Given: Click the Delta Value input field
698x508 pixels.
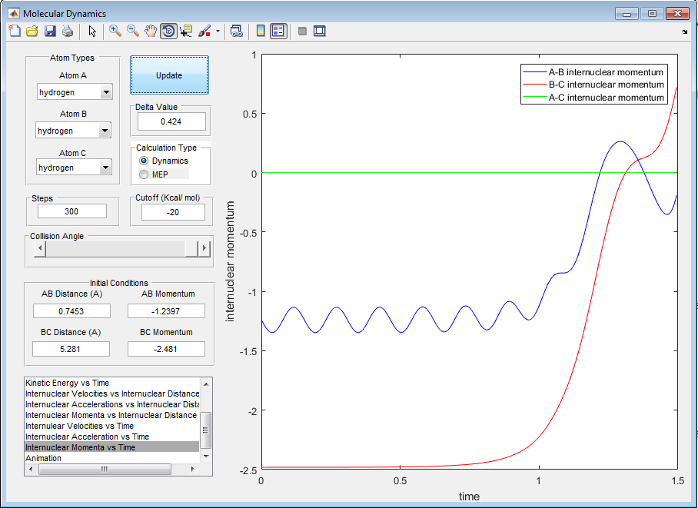Looking at the screenshot, I should coord(171,121).
